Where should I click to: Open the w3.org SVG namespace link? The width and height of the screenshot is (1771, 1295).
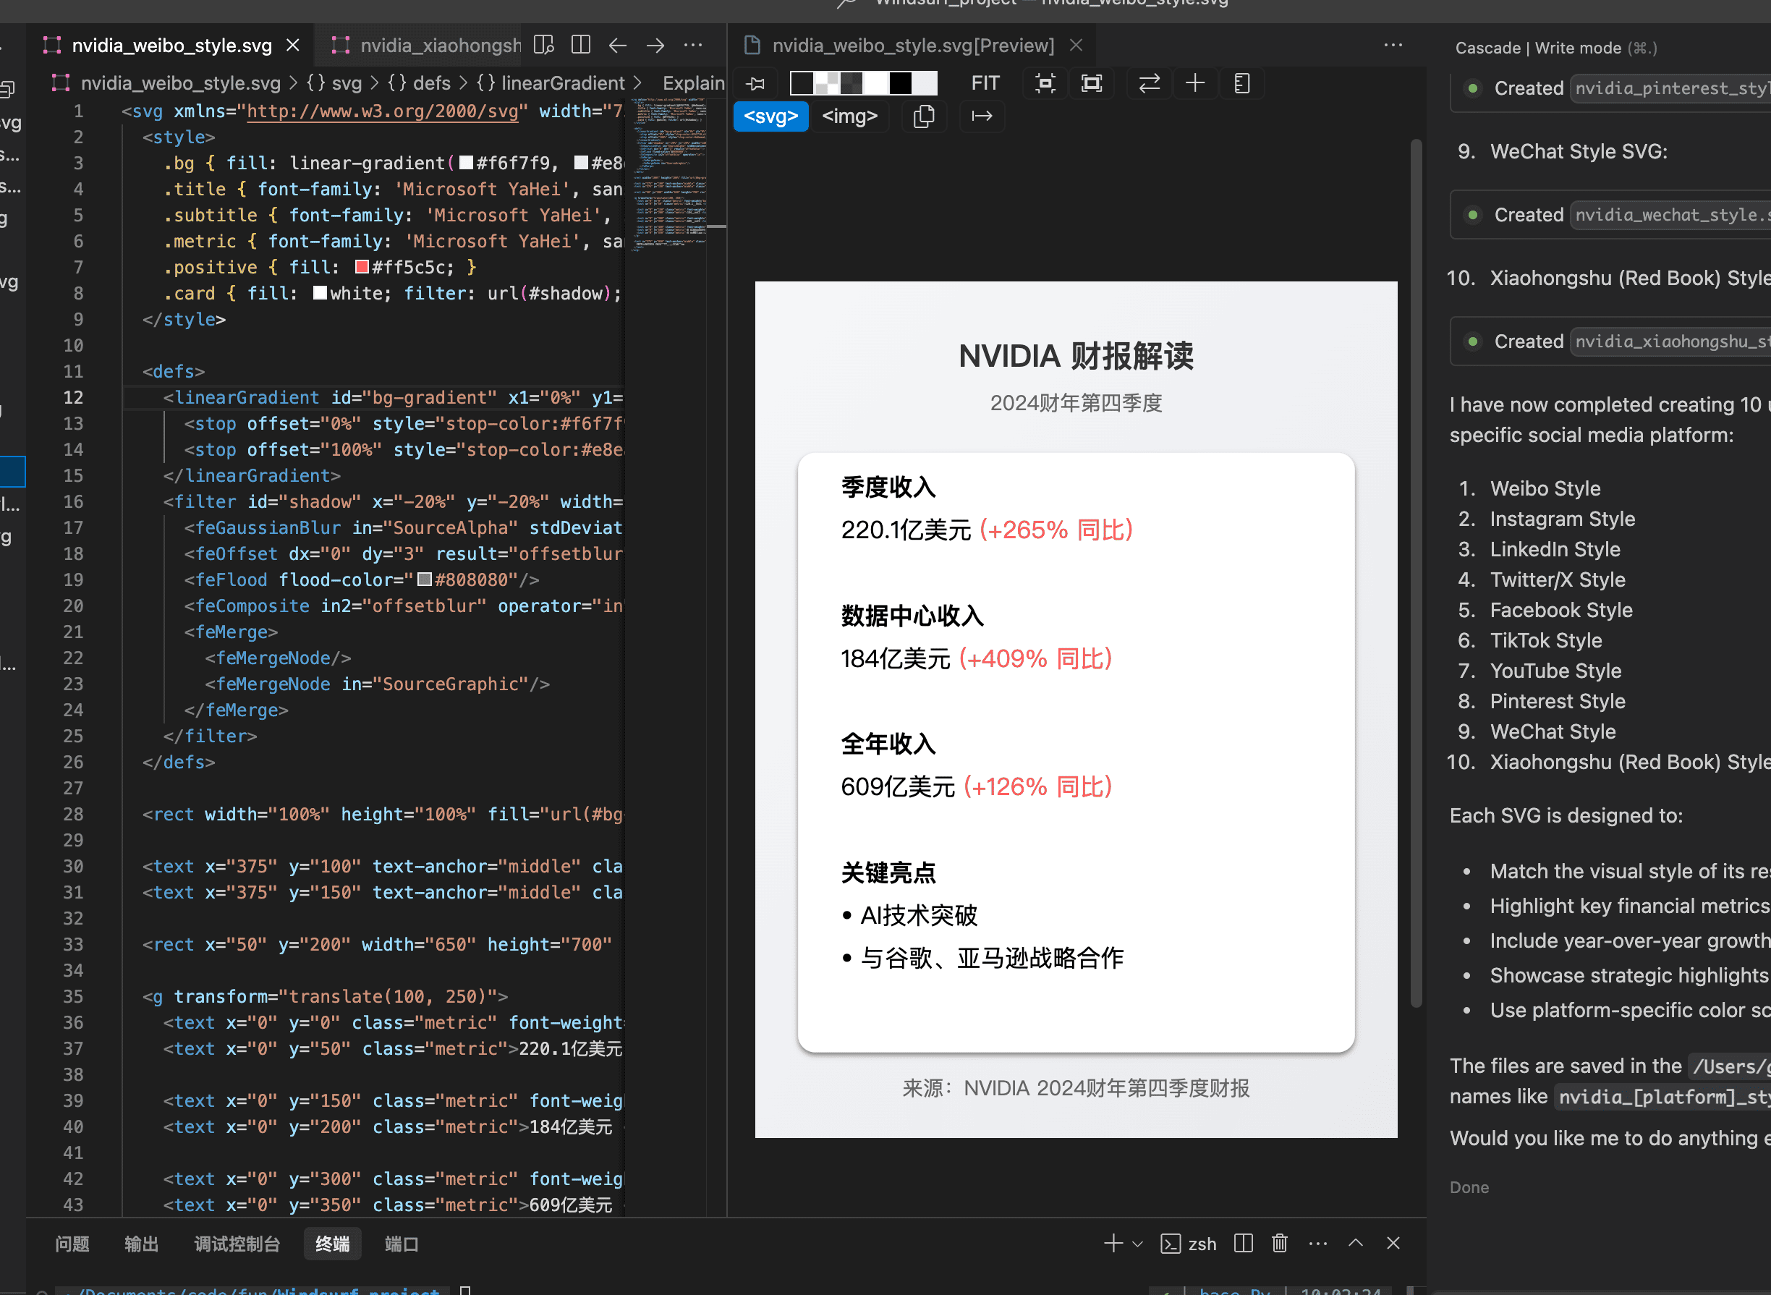382,111
